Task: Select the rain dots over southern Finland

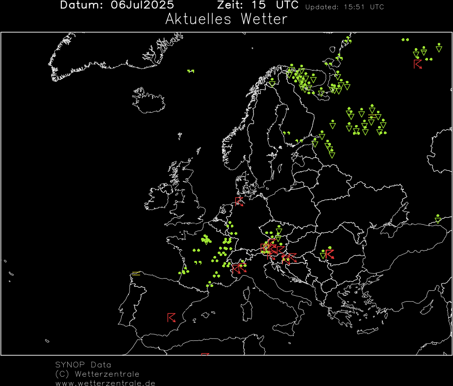Action: click(286, 133)
